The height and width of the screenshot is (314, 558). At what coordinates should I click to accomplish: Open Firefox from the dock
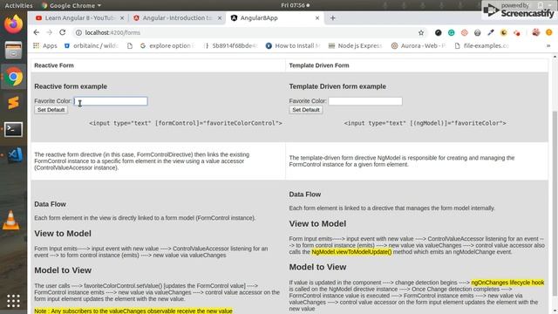(x=13, y=24)
